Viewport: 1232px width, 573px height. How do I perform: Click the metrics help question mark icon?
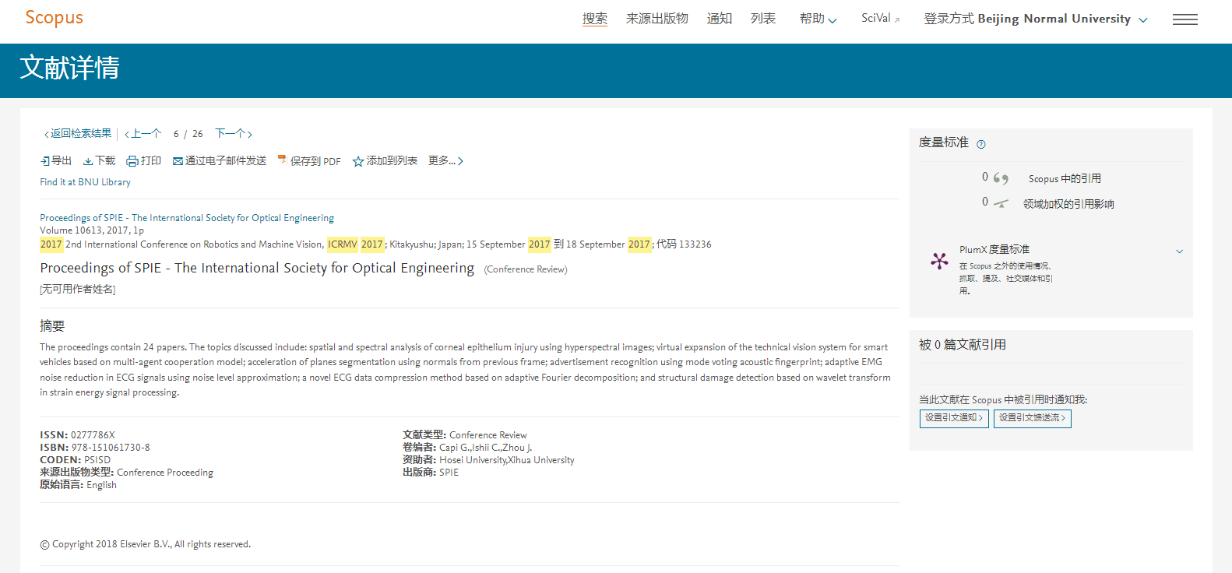[x=981, y=144]
